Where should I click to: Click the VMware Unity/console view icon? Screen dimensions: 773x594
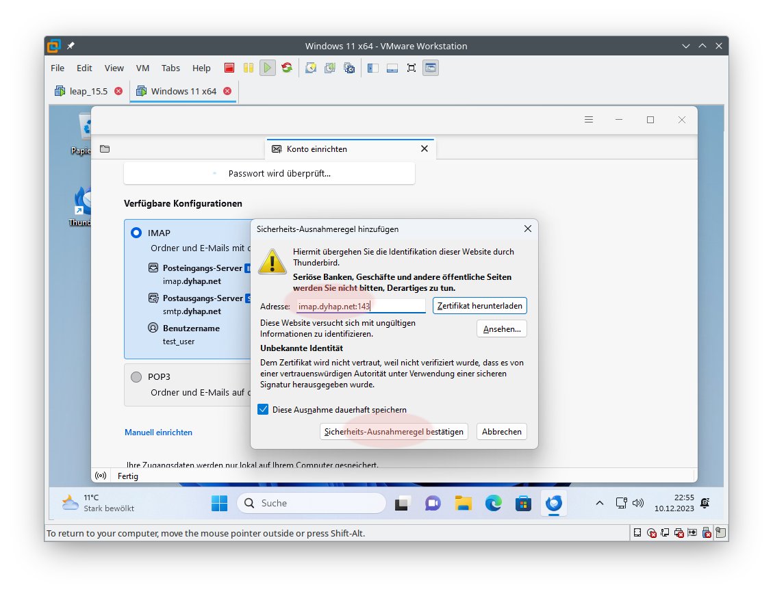431,68
